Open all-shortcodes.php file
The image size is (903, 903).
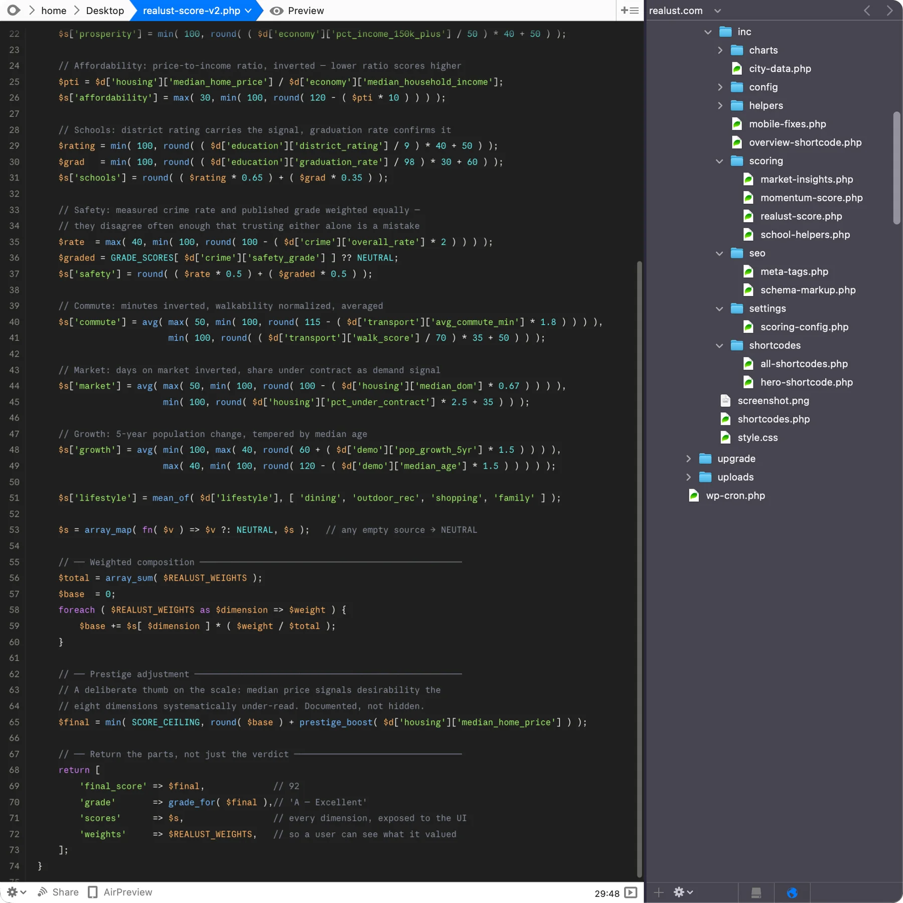click(x=804, y=364)
